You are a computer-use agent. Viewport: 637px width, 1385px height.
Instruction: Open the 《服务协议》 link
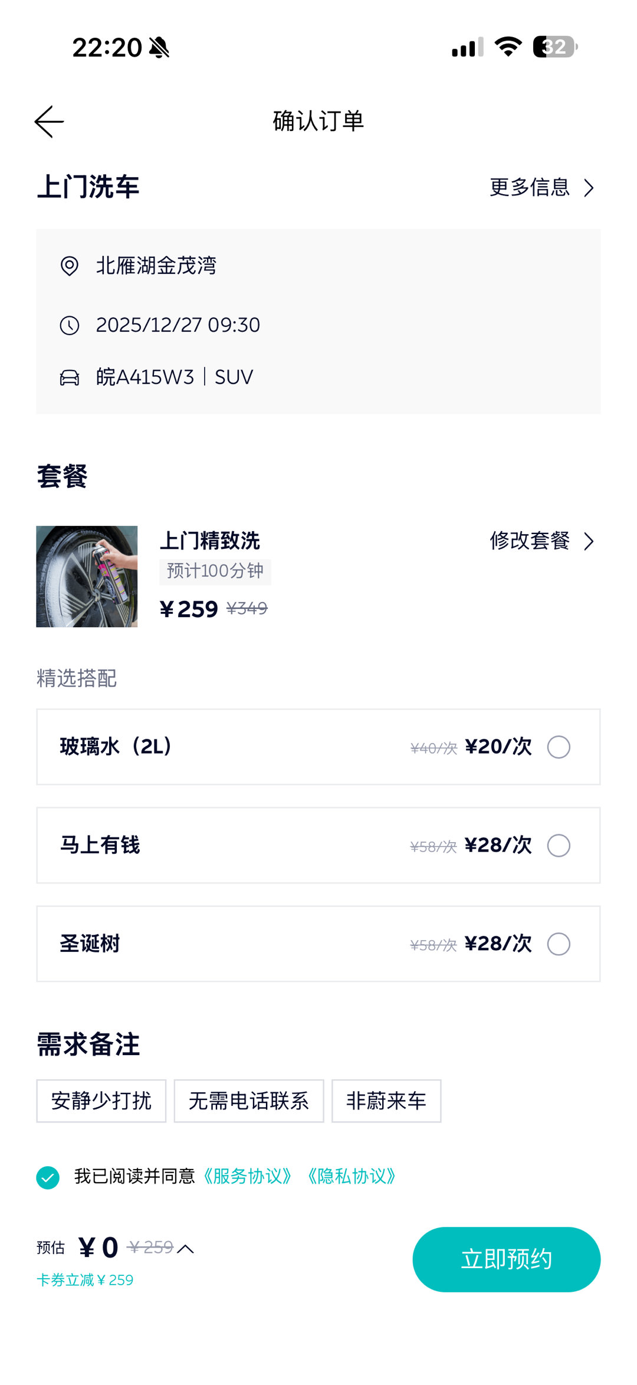(248, 1177)
